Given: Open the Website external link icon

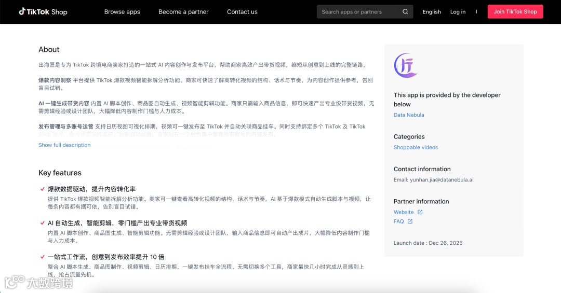Looking at the screenshot, I should click(420, 212).
